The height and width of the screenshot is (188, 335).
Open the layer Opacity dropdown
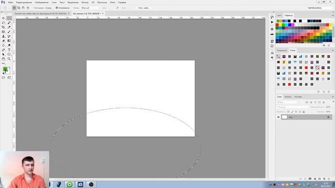point(328,107)
